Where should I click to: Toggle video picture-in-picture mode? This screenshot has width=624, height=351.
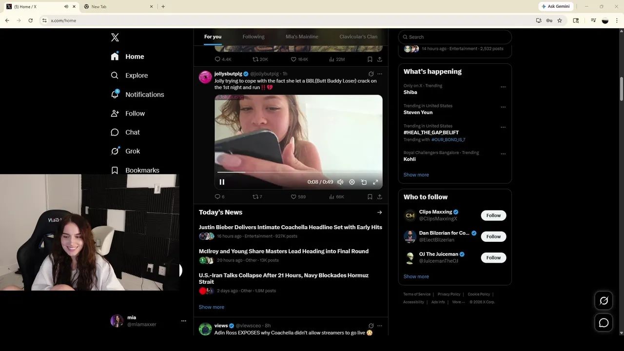(364, 182)
